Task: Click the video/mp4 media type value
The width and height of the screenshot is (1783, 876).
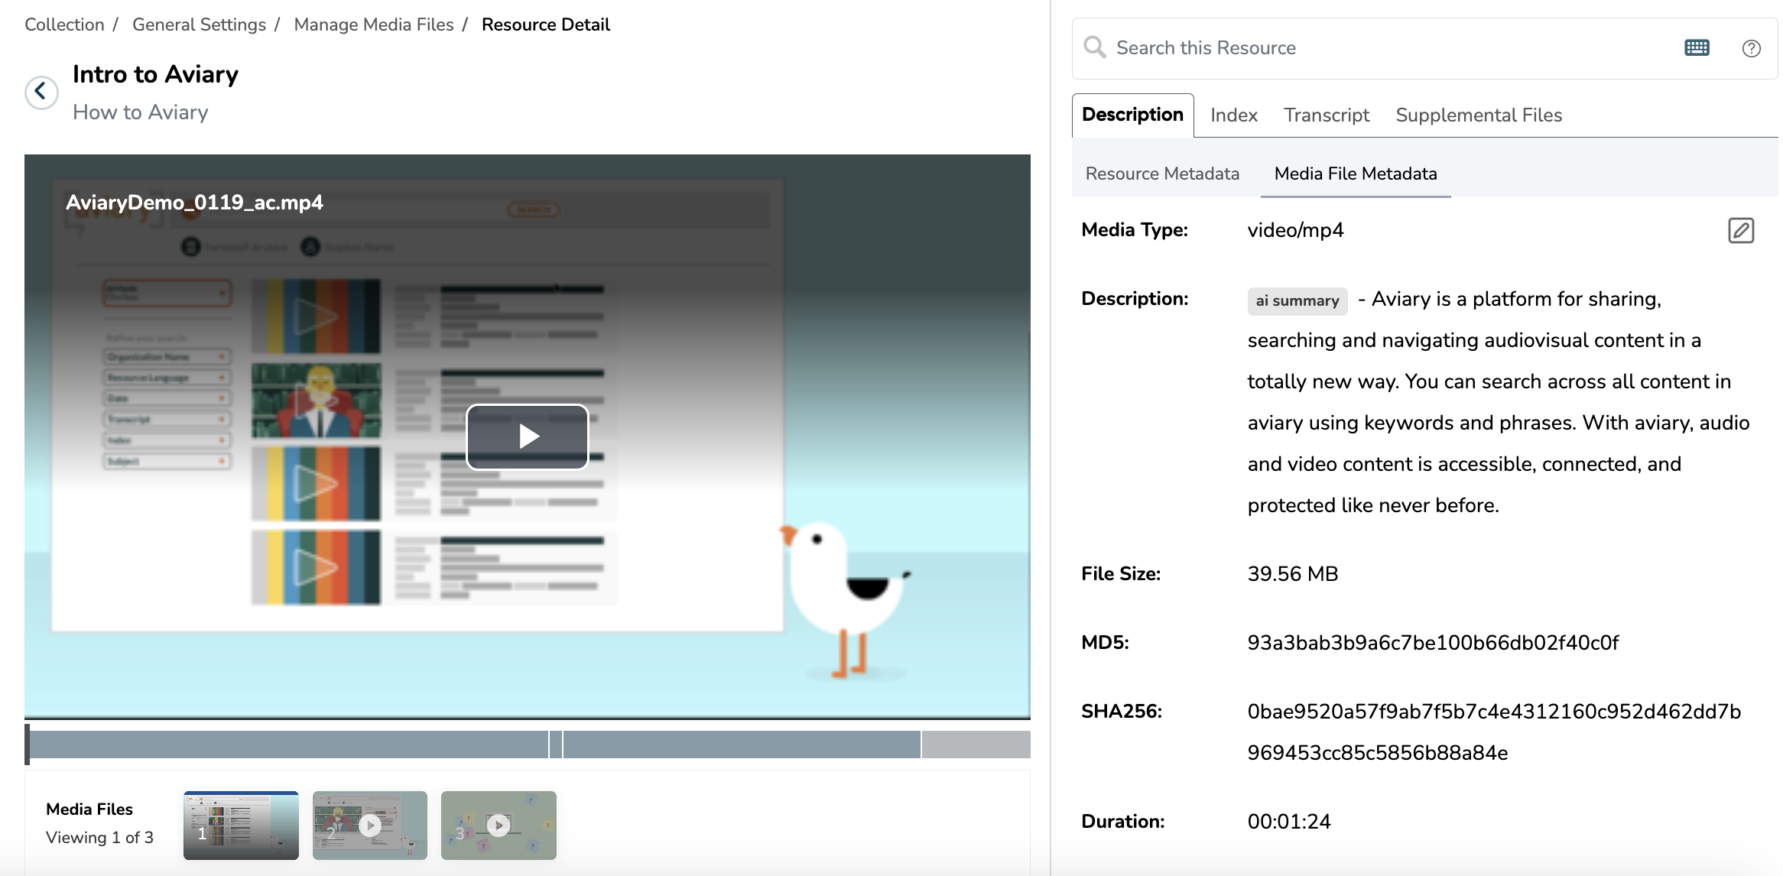Action: 1295,230
